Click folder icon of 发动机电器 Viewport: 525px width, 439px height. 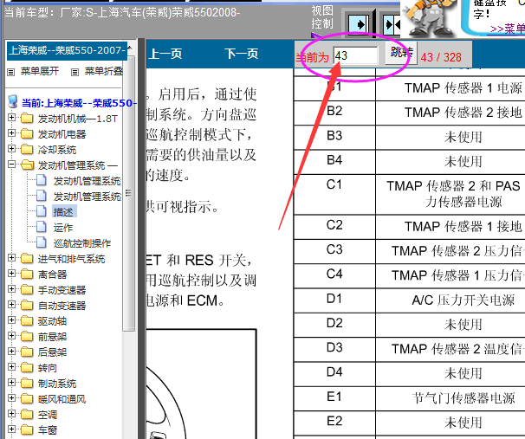point(27,134)
